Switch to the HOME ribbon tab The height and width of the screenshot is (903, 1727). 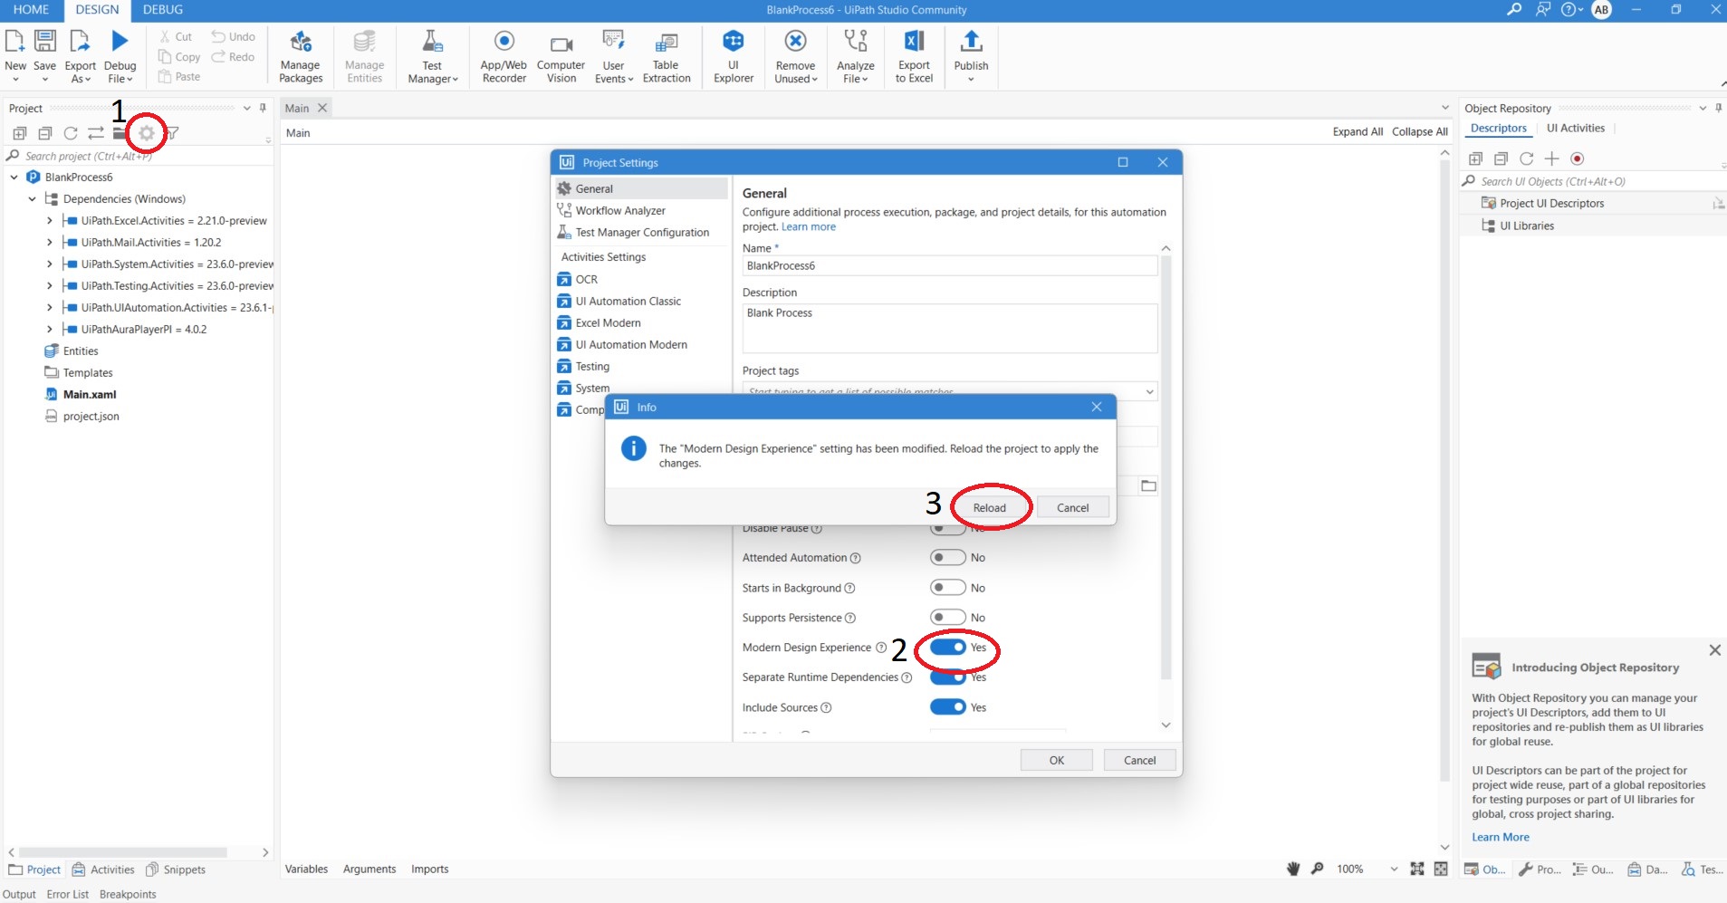point(31,10)
